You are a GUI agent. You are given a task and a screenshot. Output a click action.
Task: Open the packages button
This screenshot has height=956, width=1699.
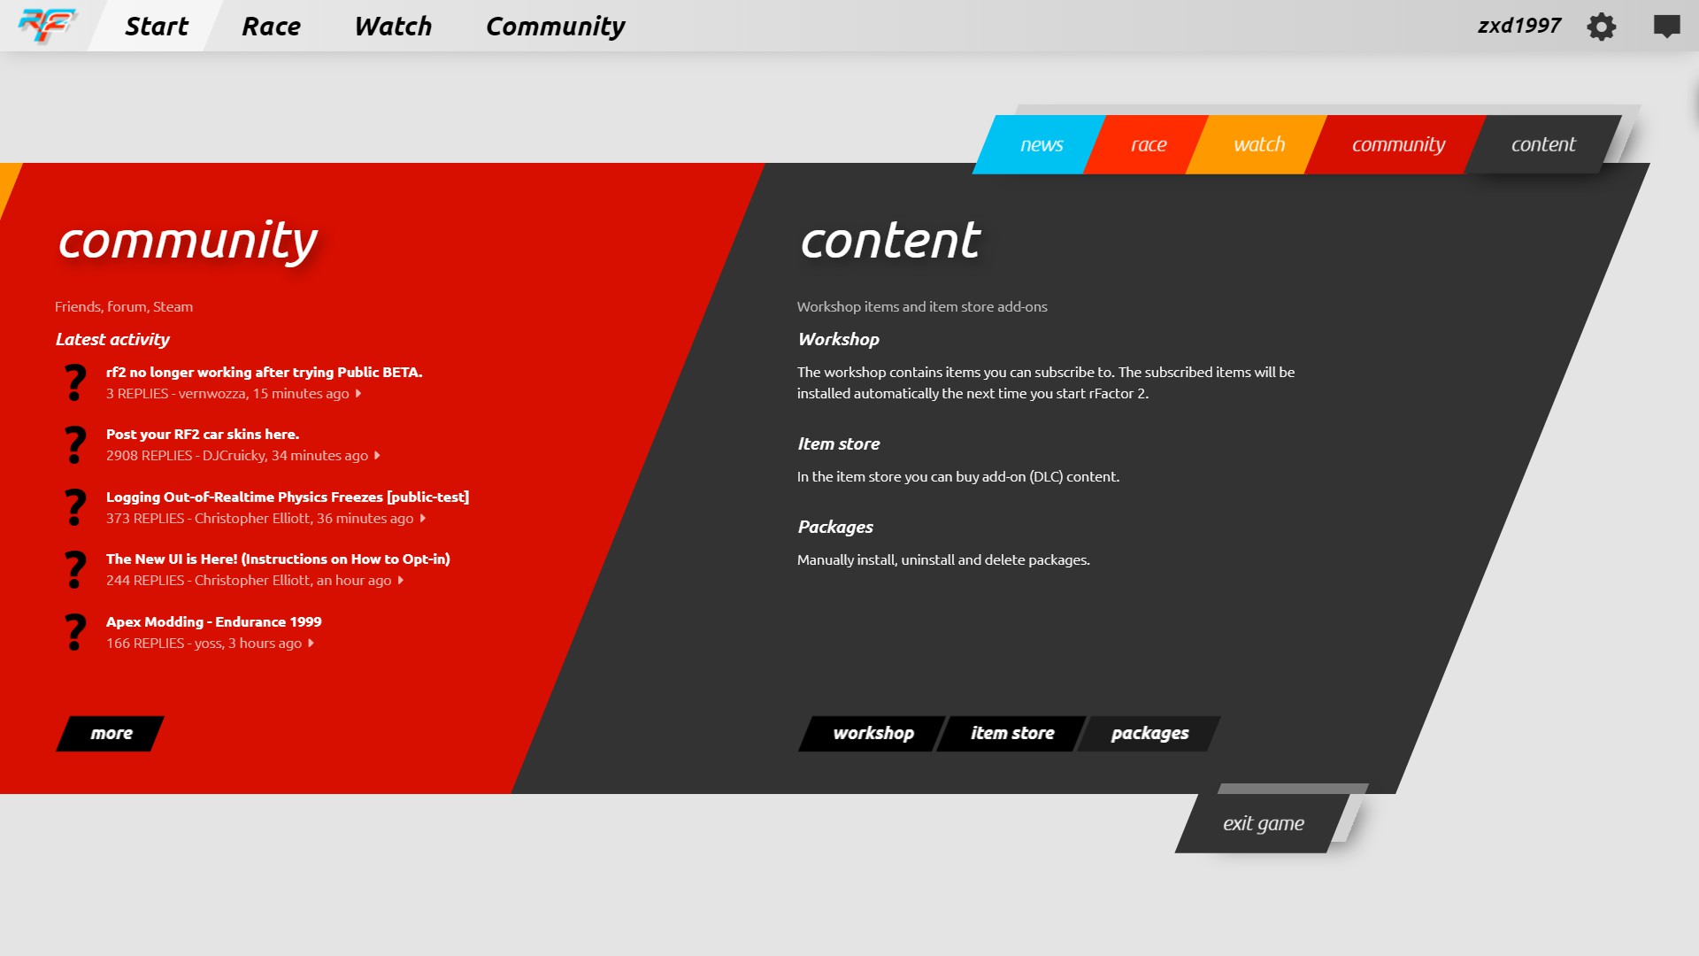pos(1149,733)
